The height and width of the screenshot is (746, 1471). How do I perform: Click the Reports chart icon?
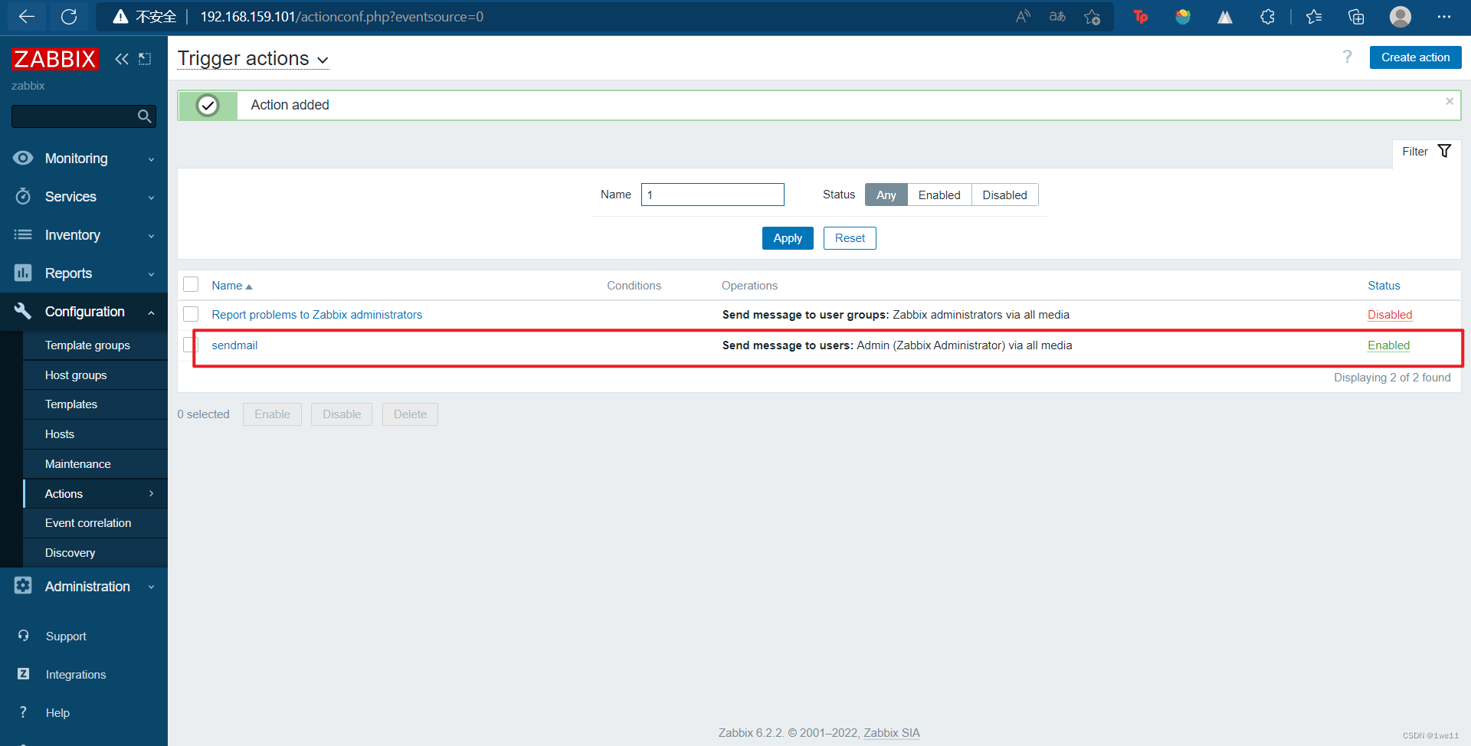[23, 273]
